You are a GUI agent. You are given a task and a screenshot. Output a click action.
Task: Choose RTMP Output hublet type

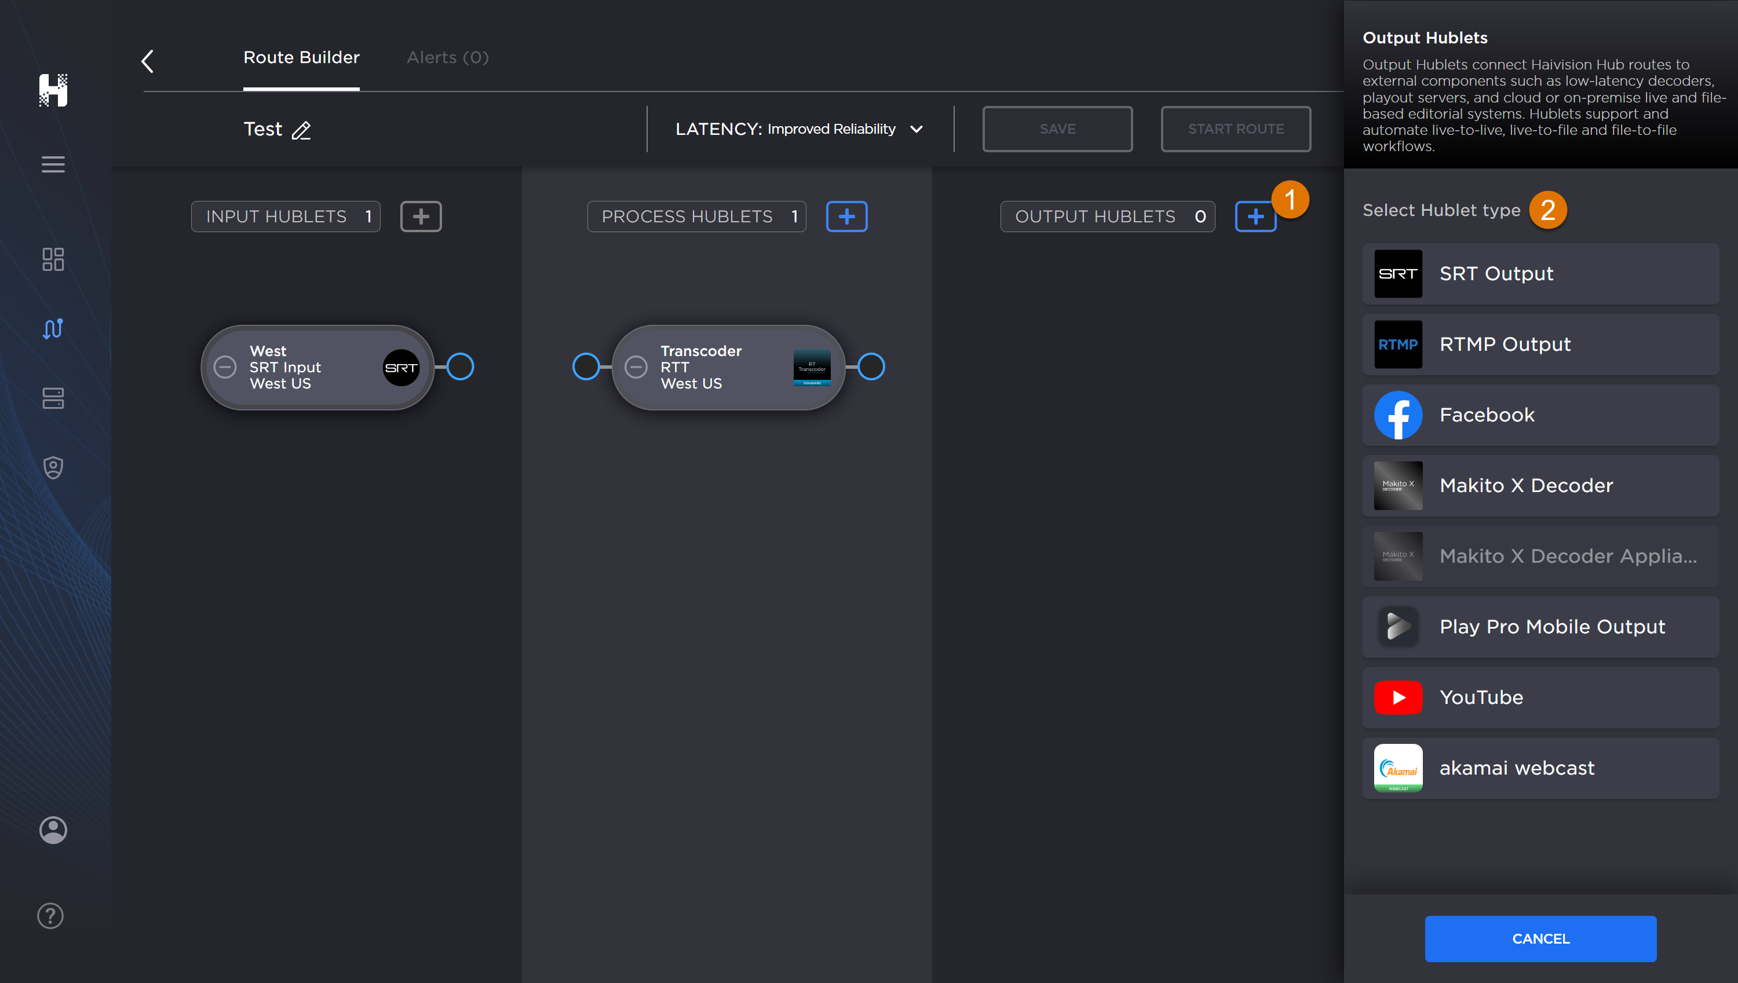(1540, 344)
